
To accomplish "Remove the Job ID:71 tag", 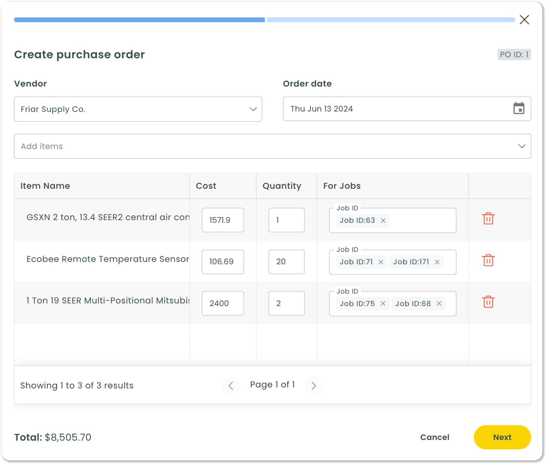I will coord(380,262).
